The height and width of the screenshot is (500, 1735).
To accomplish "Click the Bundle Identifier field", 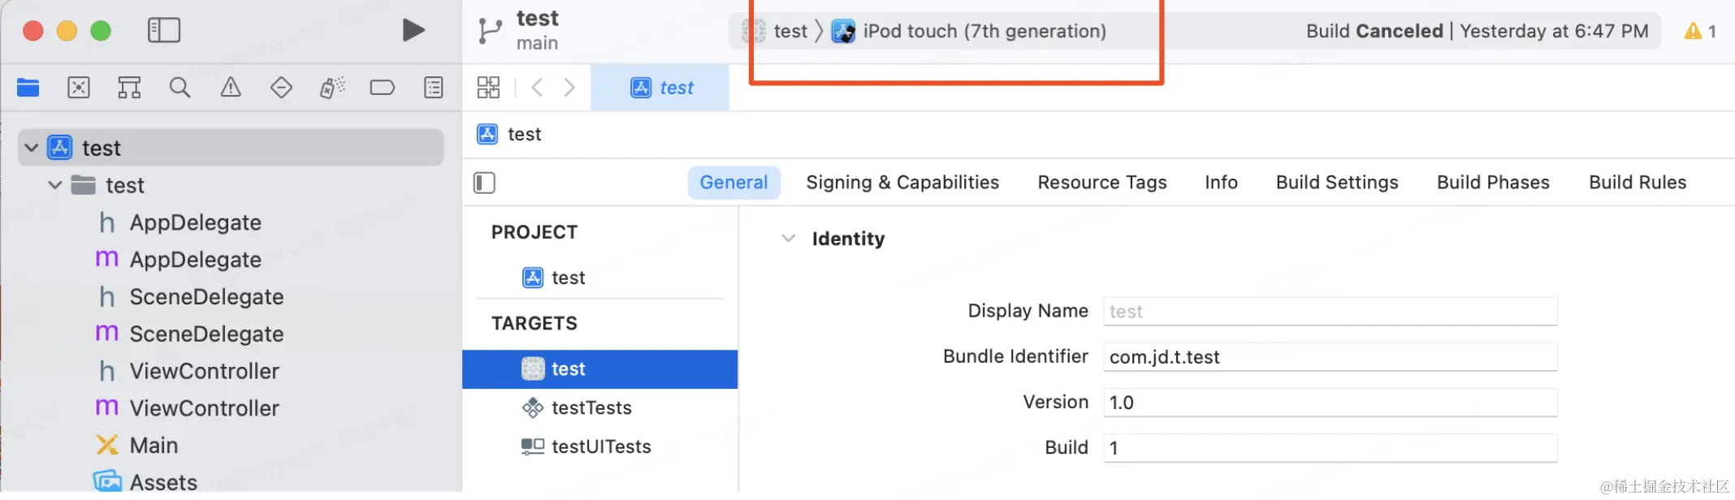I will pyautogui.click(x=1330, y=357).
